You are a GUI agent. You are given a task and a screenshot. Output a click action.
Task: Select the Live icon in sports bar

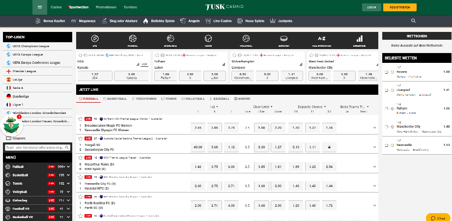(95, 38)
